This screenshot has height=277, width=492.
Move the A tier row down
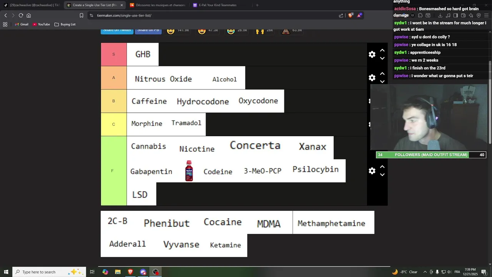(382, 81)
